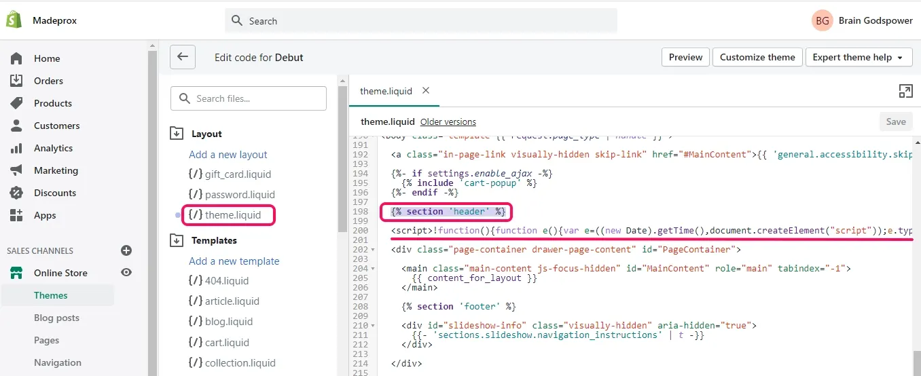Open Expert theme help dropdown
This screenshot has width=921, height=376.
click(859, 57)
